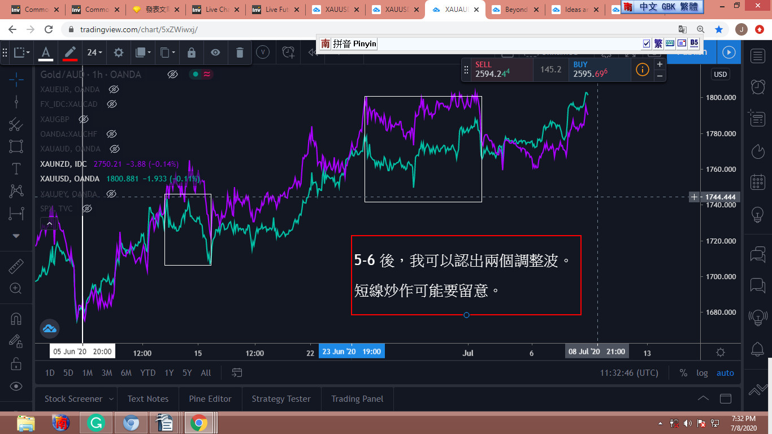
Task: Open Notifications bell in right sidebar
Action: (x=758, y=348)
